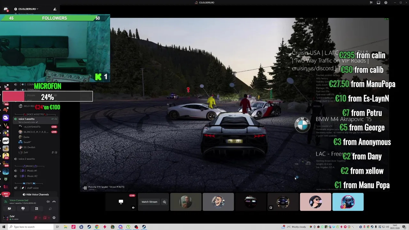The width and height of the screenshot is (409, 230).
Task: Select user SIL3NC3 | E_M_Y_R_B in the voice list
Action: tap(38, 132)
